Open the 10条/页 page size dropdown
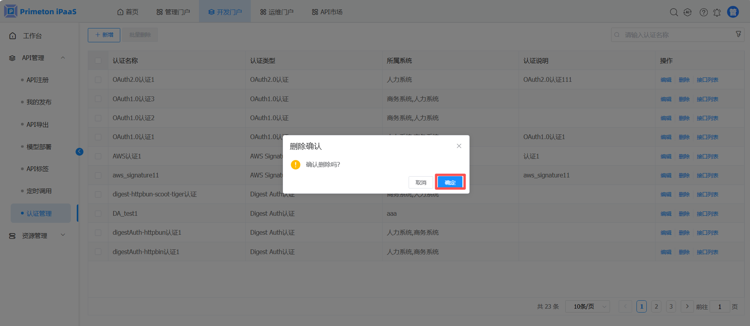This screenshot has height=326, width=750. pos(587,307)
